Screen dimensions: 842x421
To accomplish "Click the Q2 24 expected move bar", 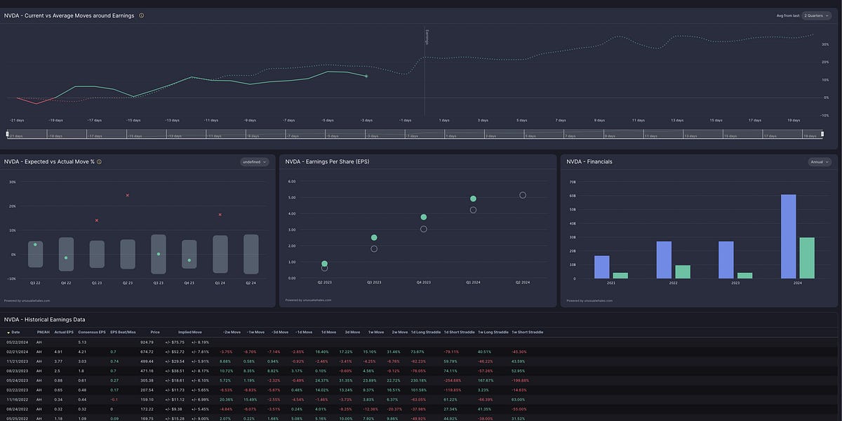I will point(250,254).
